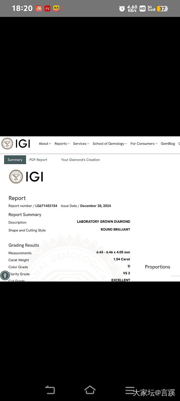The image size is (180, 401).
Task: Expand the About dropdown menu
Action: (45, 144)
